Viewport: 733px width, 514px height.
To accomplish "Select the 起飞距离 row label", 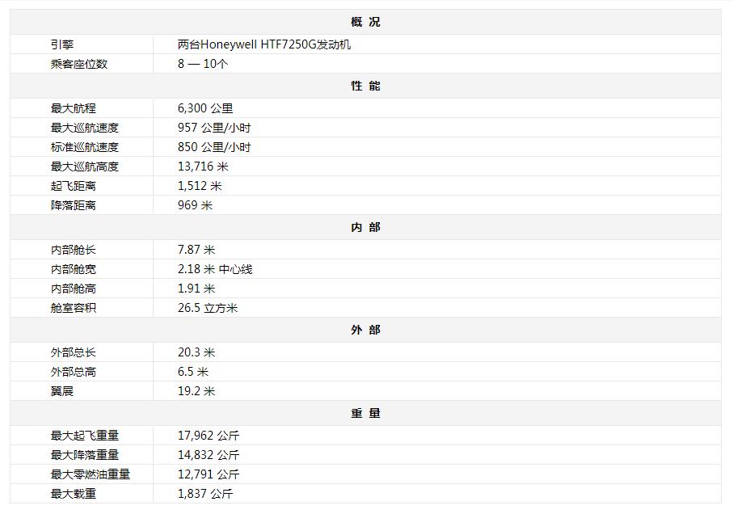I will point(73,186).
